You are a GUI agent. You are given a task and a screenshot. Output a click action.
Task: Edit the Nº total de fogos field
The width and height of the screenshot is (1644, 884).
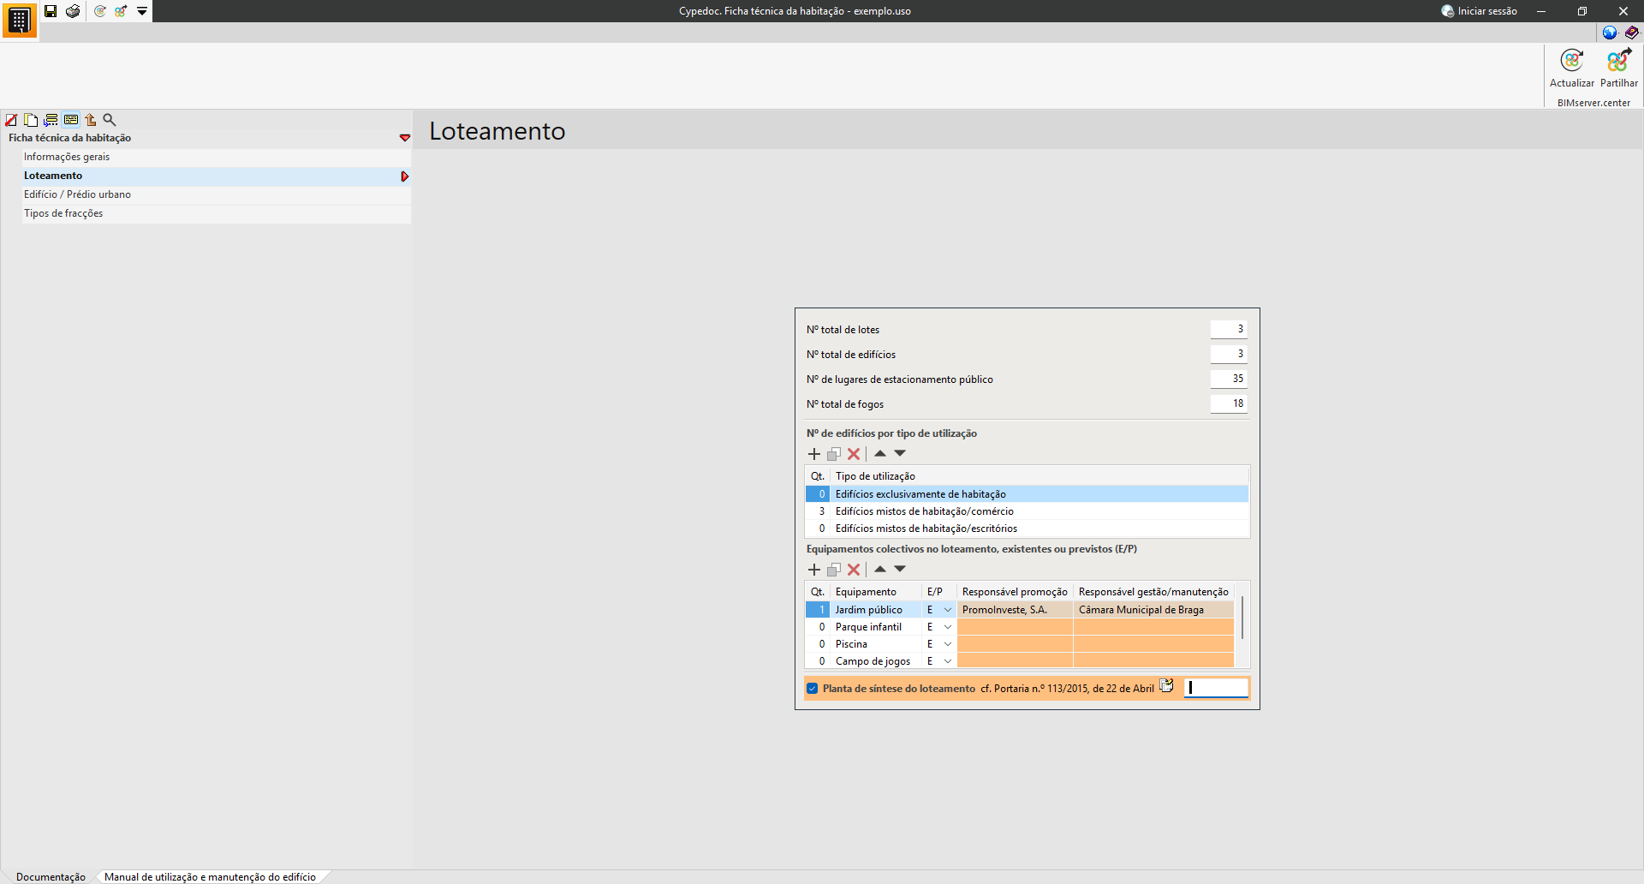pyautogui.click(x=1229, y=403)
